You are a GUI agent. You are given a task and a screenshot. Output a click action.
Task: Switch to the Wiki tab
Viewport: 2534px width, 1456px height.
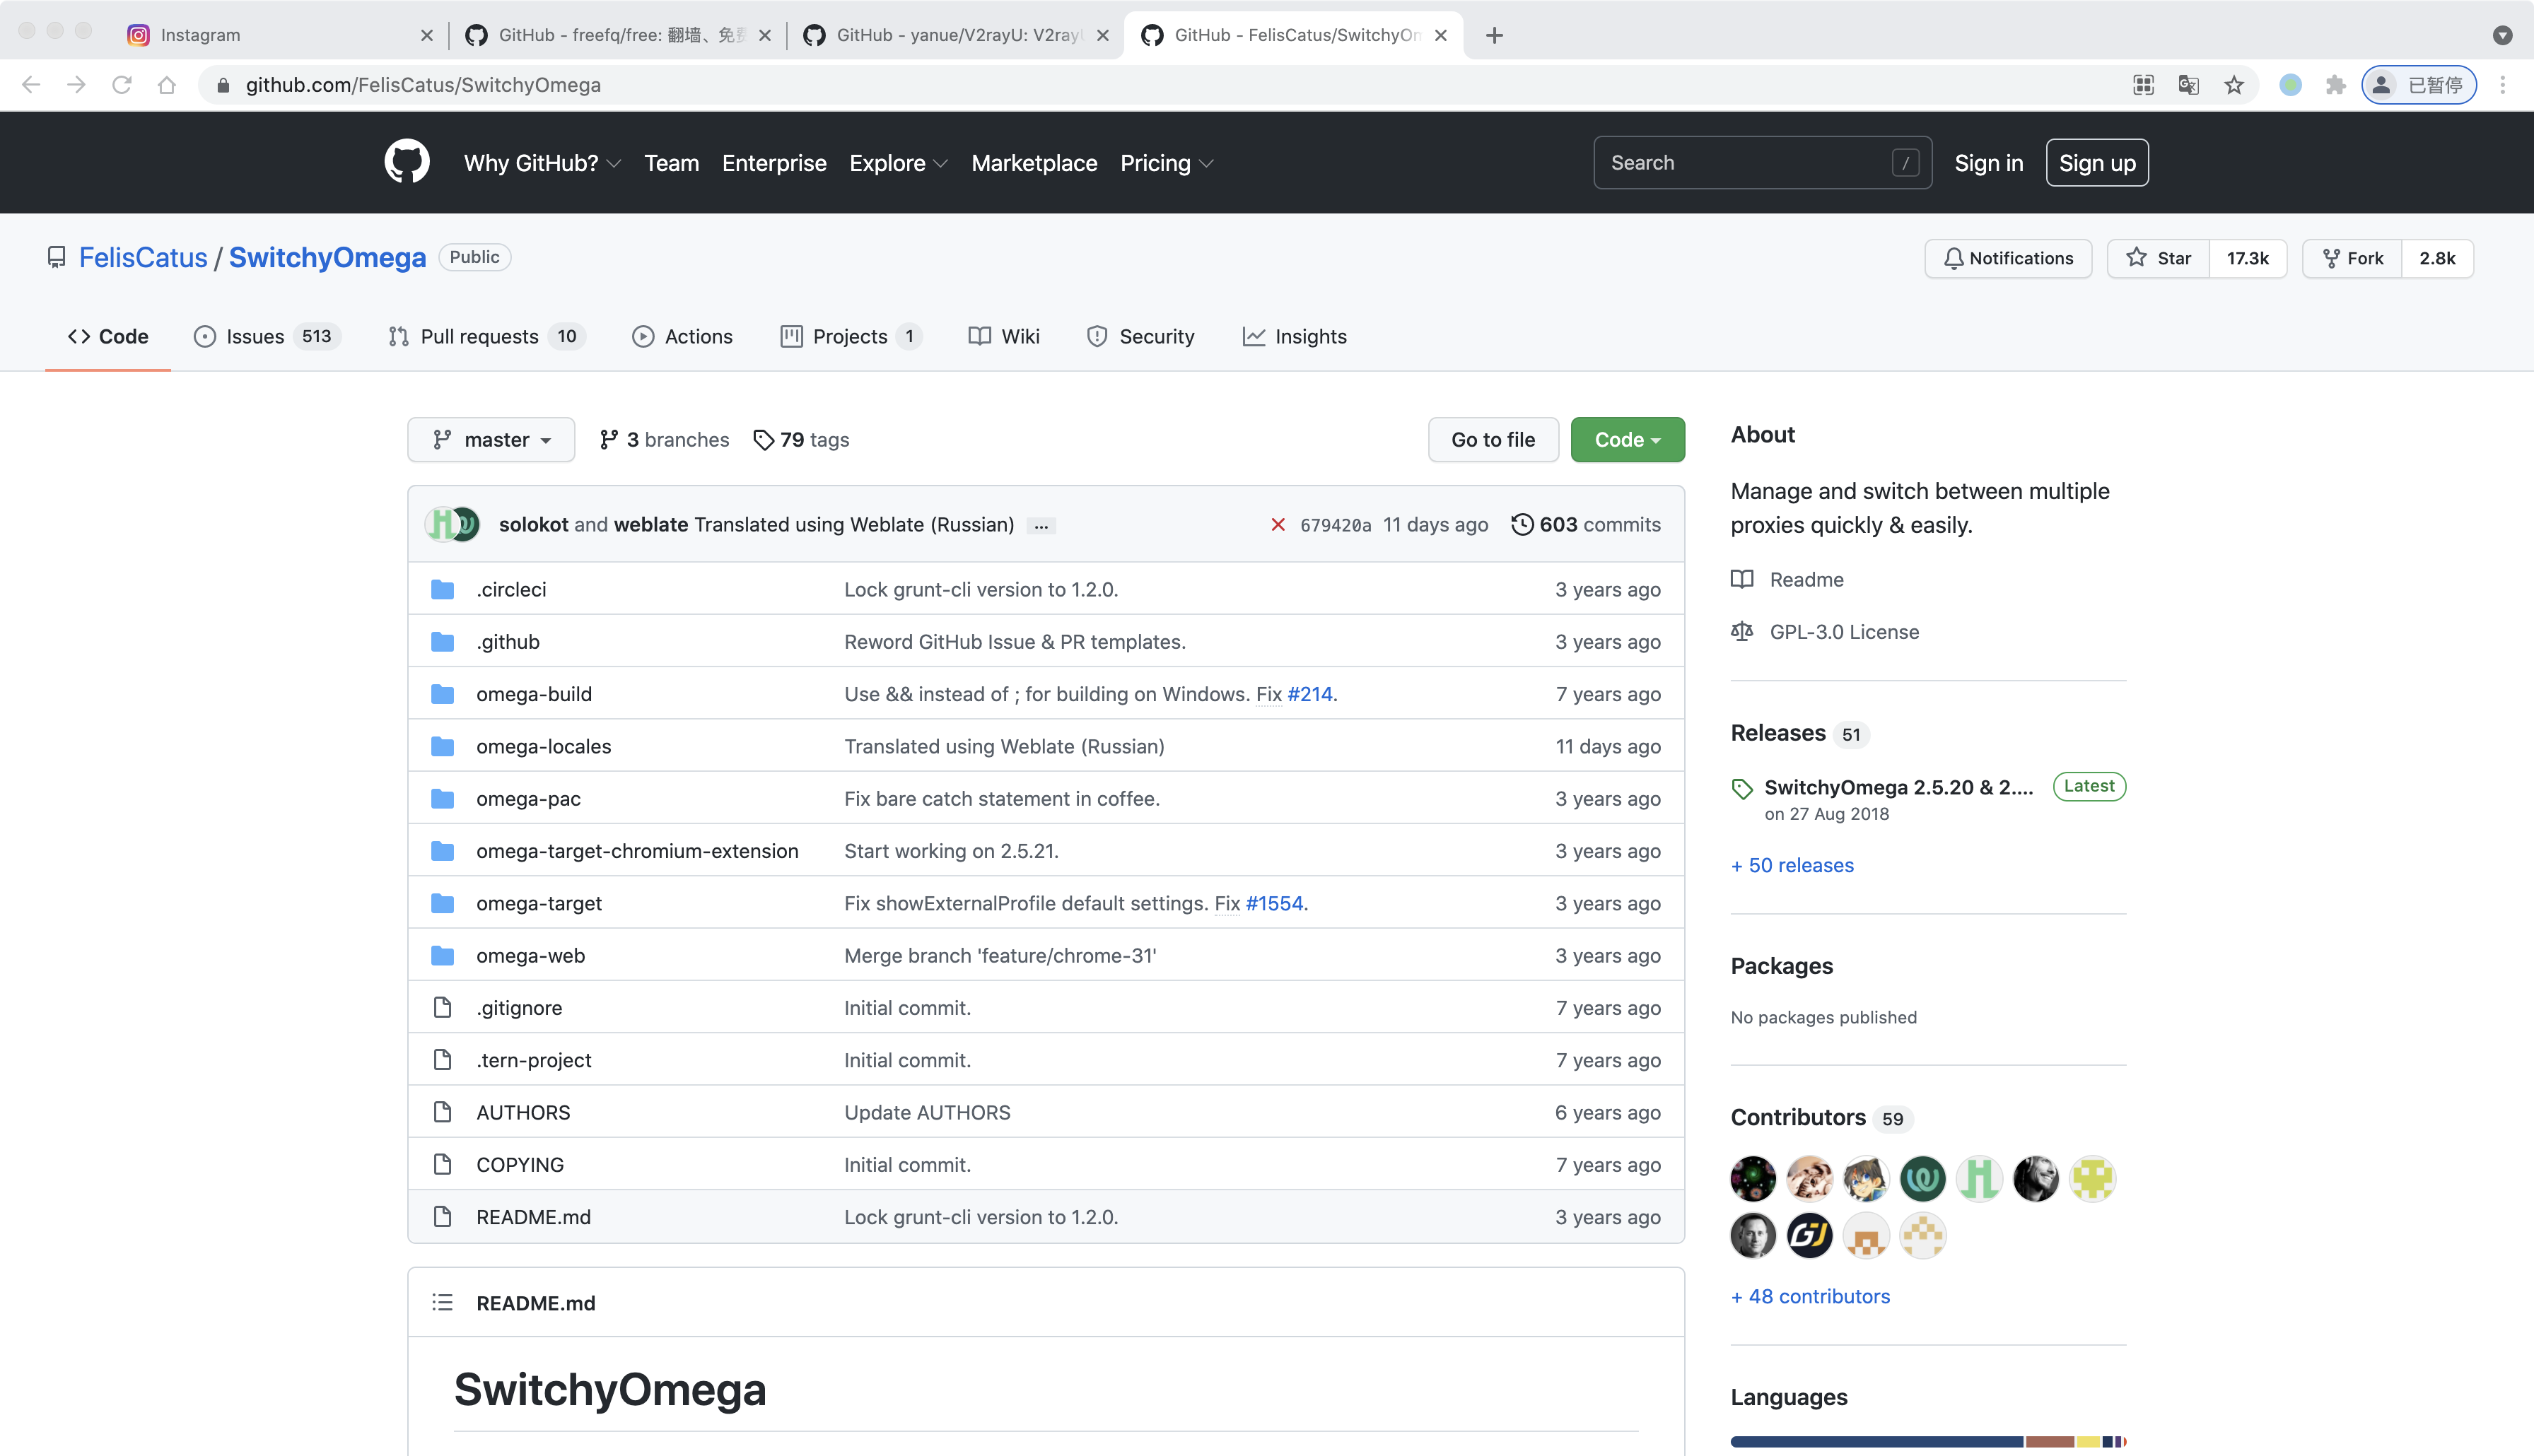[1004, 336]
